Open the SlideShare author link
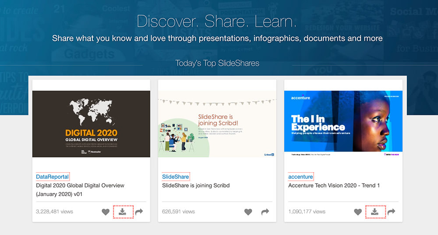The width and height of the screenshot is (438, 235). pyautogui.click(x=176, y=177)
